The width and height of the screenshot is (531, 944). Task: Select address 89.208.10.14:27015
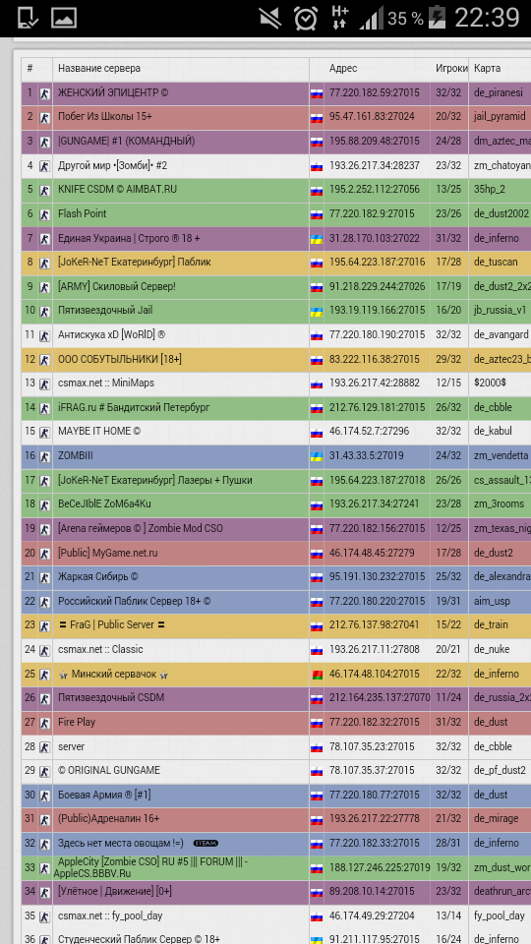pyautogui.click(x=372, y=891)
